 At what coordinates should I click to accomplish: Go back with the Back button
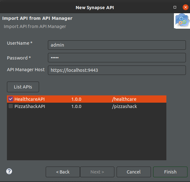click(62, 172)
